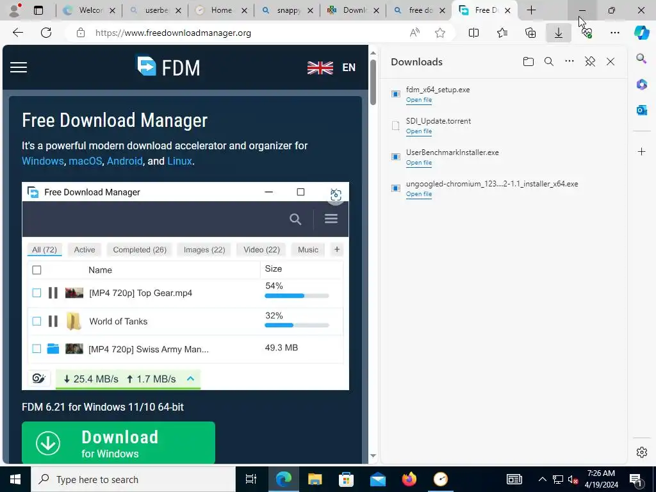Image resolution: width=656 pixels, height=492 pixels.
Task: Click Top Gear 54% progress bar
Action: (x=297, y=296)
